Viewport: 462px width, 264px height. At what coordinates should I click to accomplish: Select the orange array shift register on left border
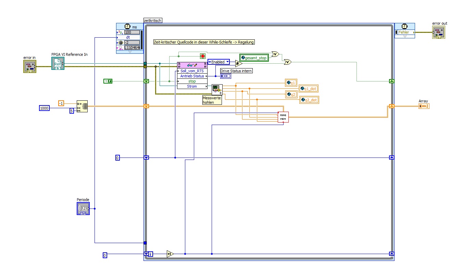point(146,106)
